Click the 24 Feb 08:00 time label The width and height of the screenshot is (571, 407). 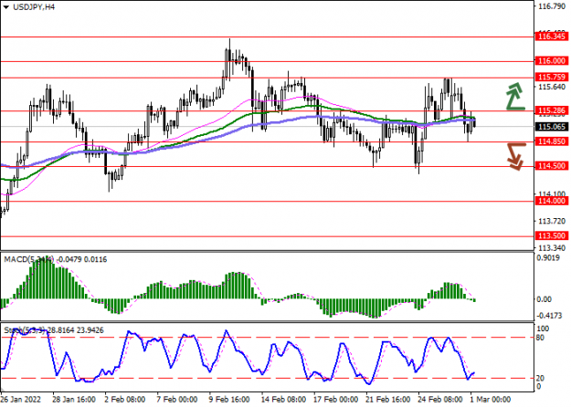coord(440,400)
